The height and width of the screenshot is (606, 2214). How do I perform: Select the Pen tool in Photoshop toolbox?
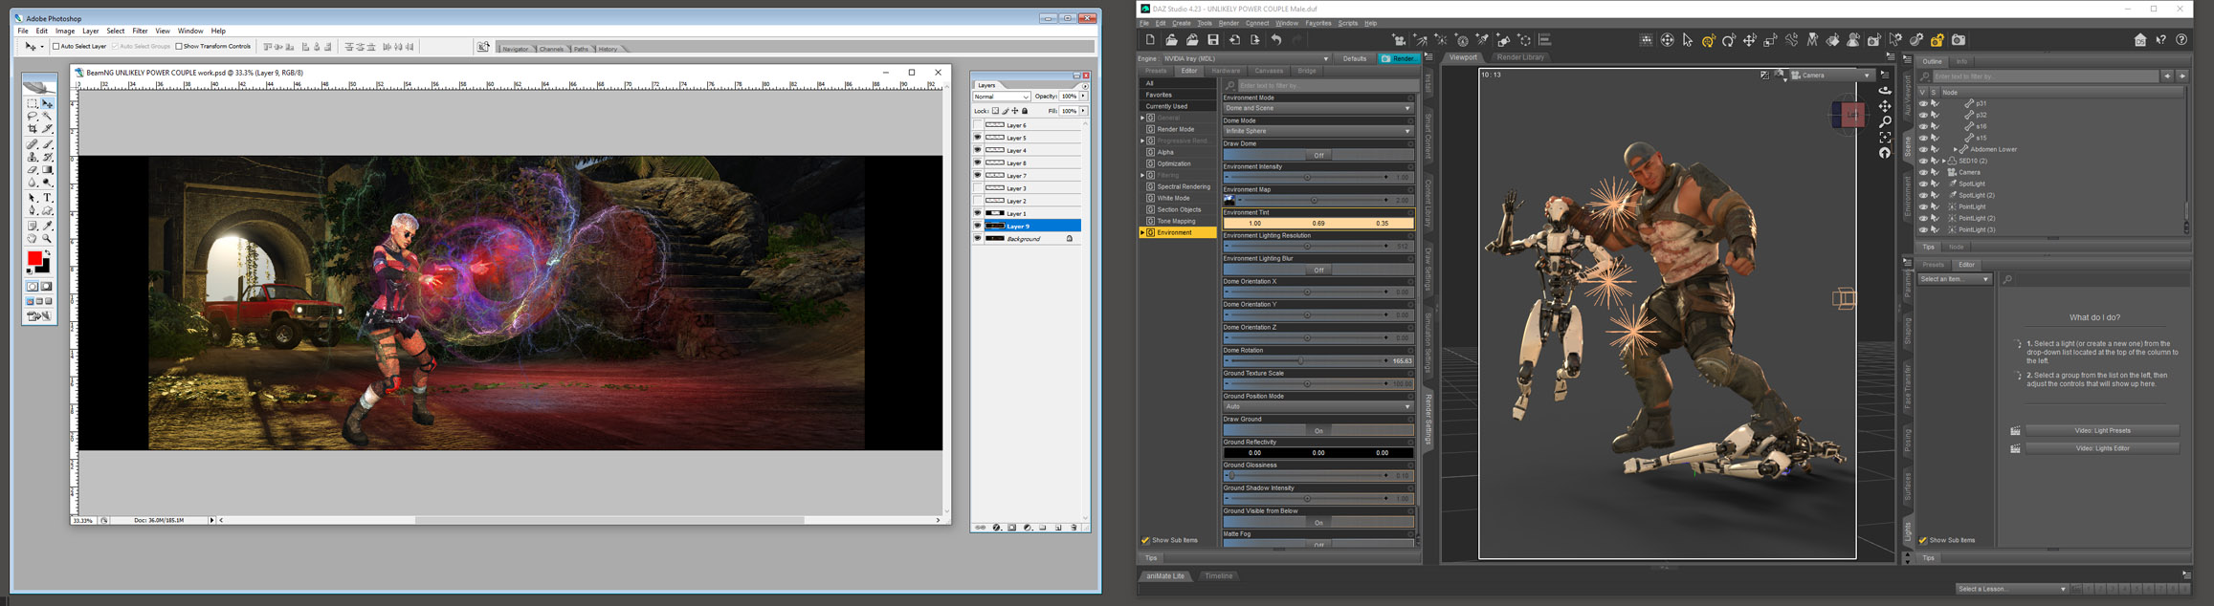coord(32,211)
